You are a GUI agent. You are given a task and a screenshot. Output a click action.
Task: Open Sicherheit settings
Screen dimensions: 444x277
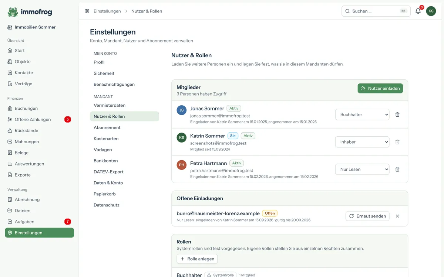(x=124, y=73)
